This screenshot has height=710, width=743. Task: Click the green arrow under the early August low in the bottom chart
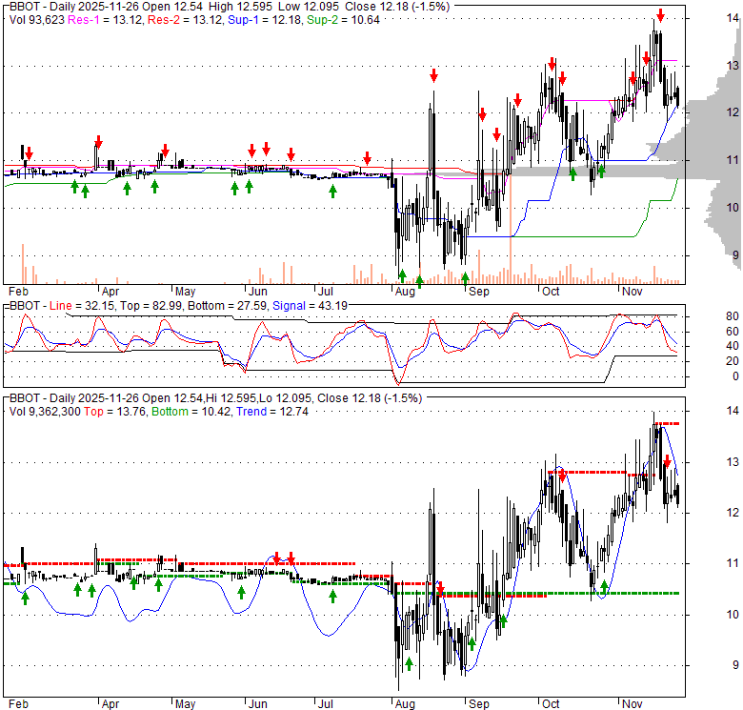click(x=409, y=663)
